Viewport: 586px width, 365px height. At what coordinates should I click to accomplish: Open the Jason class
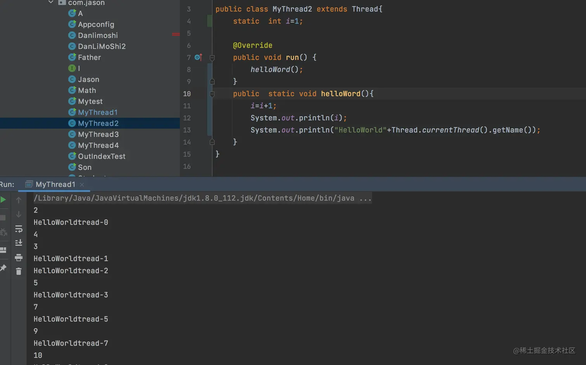point(88,79)
